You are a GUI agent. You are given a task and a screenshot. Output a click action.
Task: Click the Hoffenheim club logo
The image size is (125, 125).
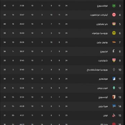pos(114,79)
